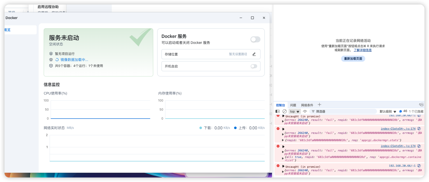Click the 1个已隐藏 hidden messages label
429x182 pixels.
coord(416,111)
